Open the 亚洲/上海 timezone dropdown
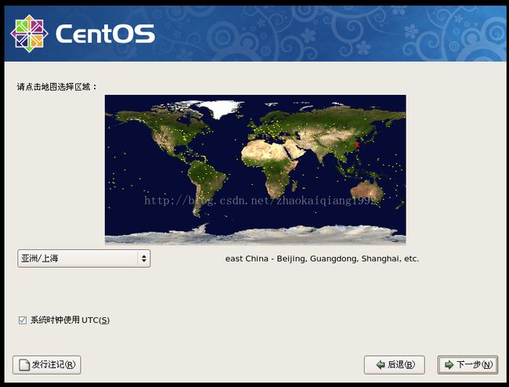 [83, 258]
